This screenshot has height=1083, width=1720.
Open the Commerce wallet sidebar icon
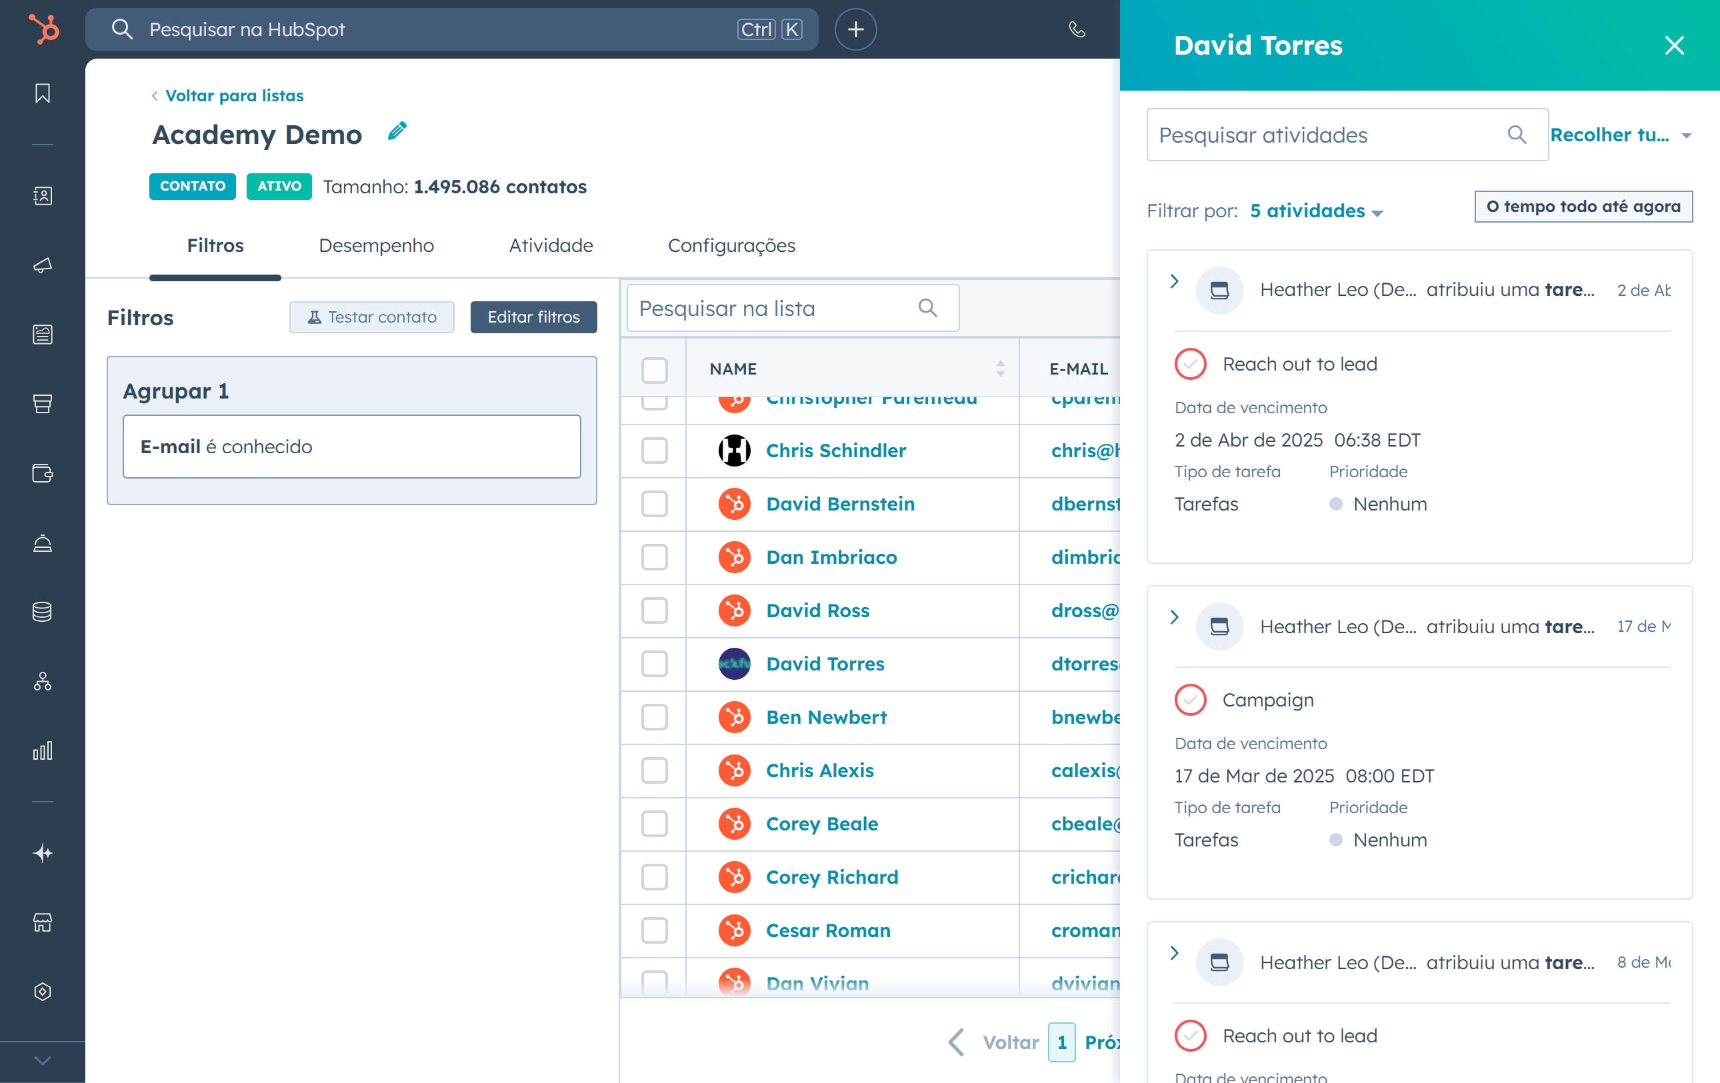pos(43,473)
